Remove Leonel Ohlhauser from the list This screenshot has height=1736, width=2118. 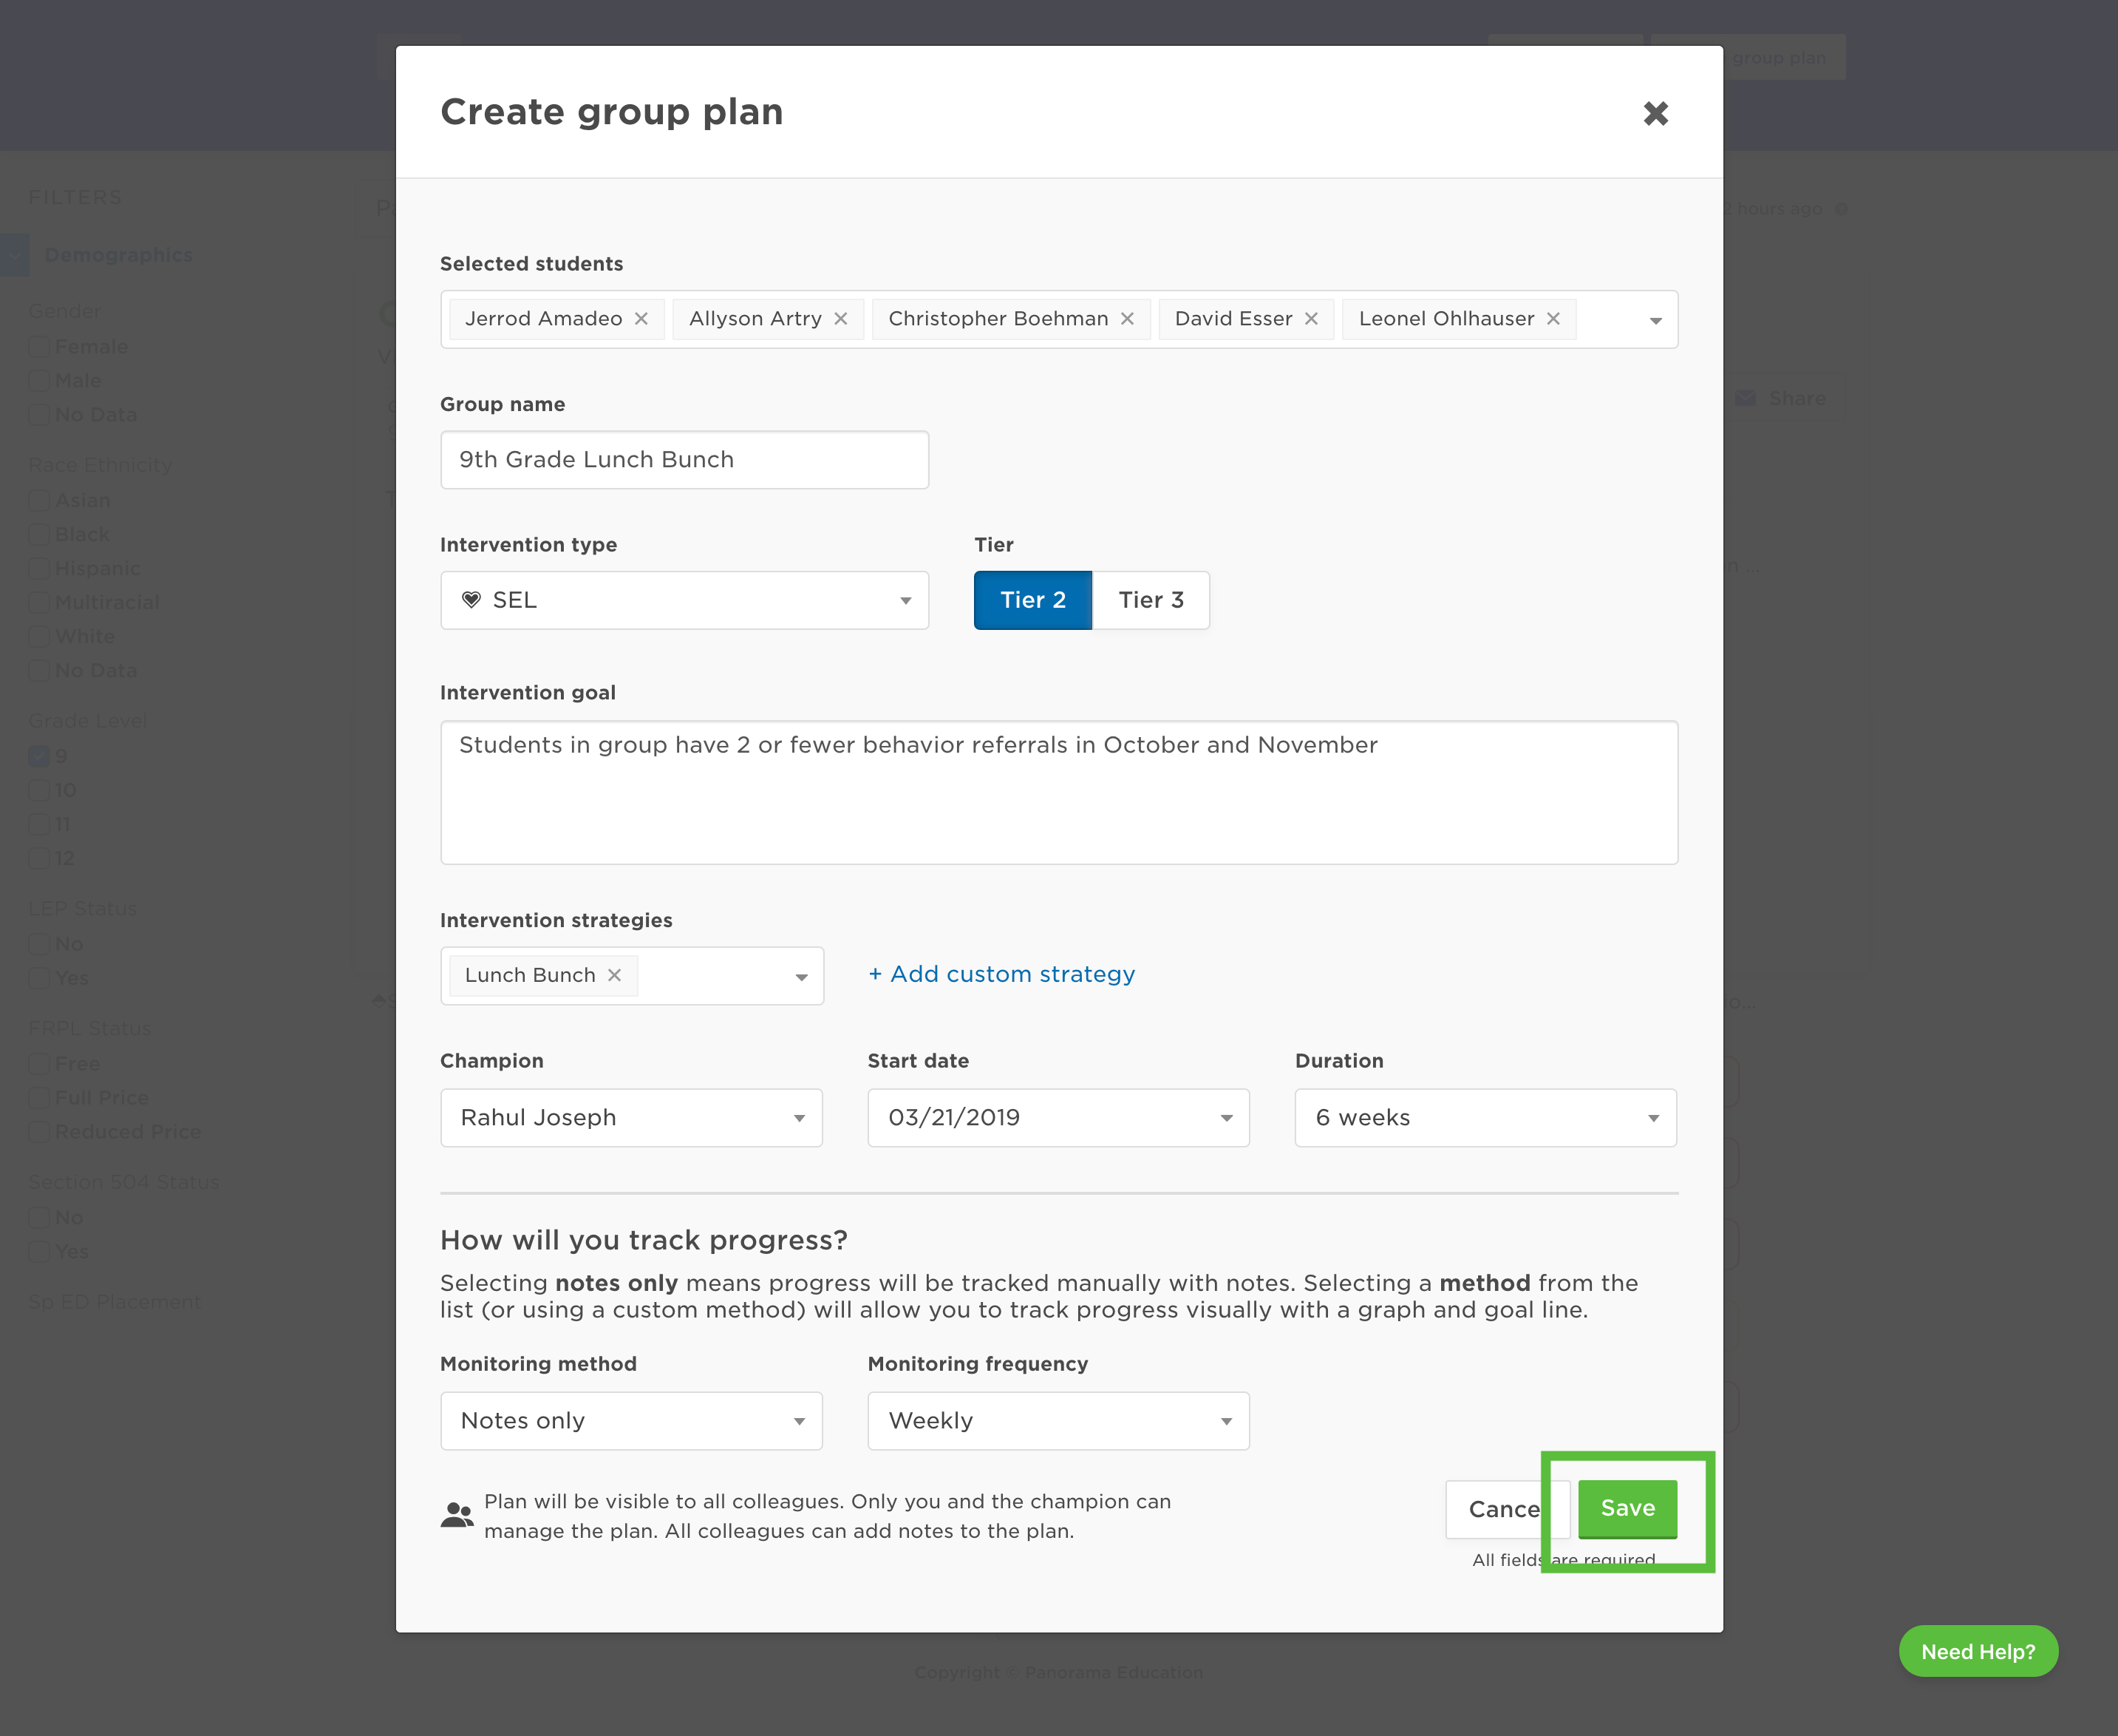coord(1553,319)
